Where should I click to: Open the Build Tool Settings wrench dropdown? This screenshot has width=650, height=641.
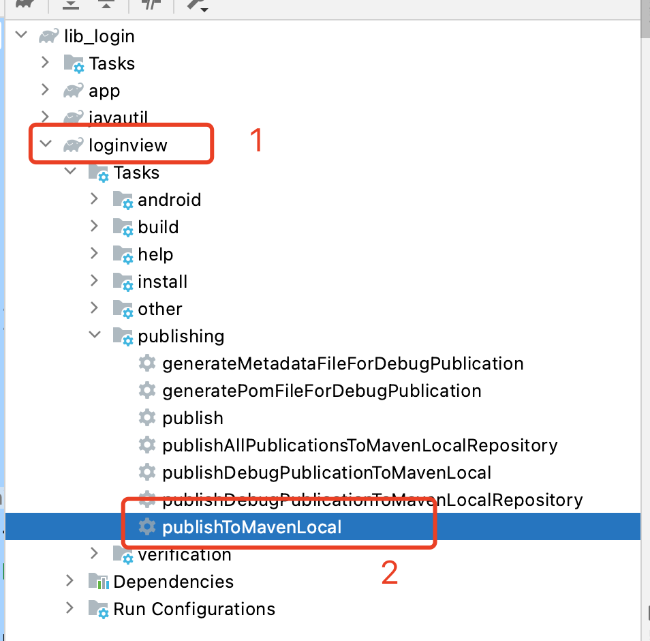tap(198, 5)
